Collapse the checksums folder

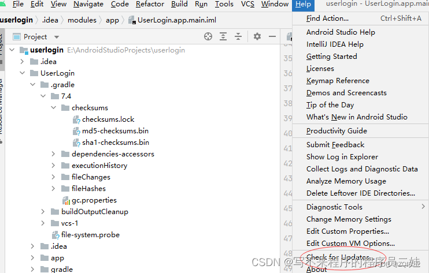[54, 107]
